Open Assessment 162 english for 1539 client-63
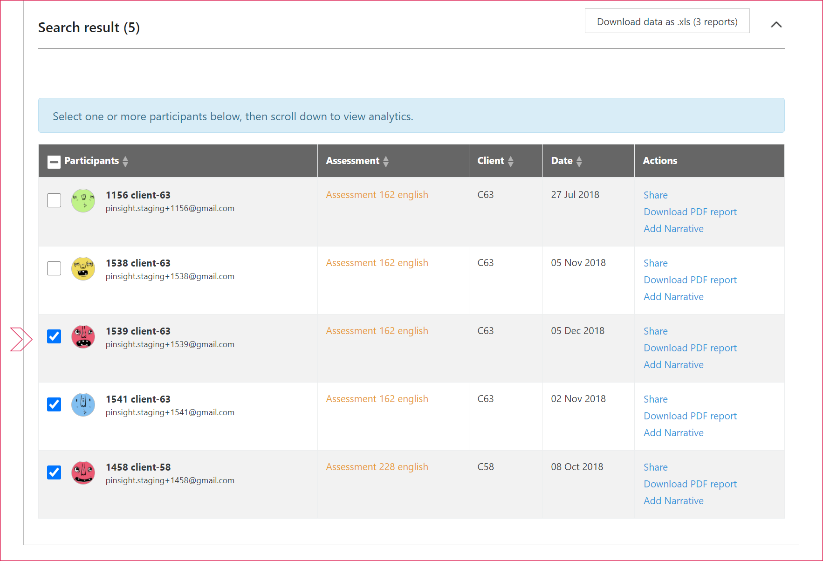 (377, 331)
